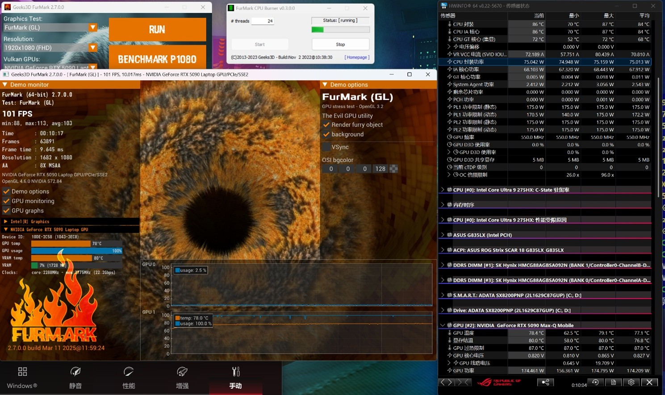Click lightning icon of GPU 功率 row
The image size is (665, 395).
(449, 370)
